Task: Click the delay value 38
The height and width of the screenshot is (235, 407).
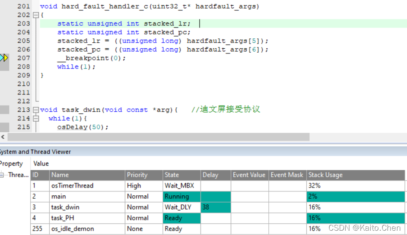Action: click(x=216, y=207)
